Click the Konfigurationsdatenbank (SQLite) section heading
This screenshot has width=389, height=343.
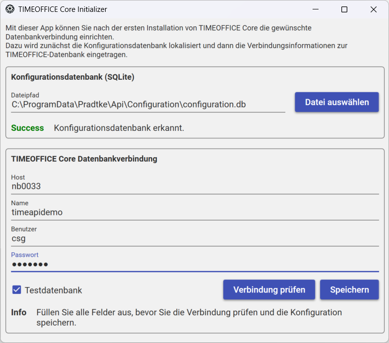[x=72, y=77]
